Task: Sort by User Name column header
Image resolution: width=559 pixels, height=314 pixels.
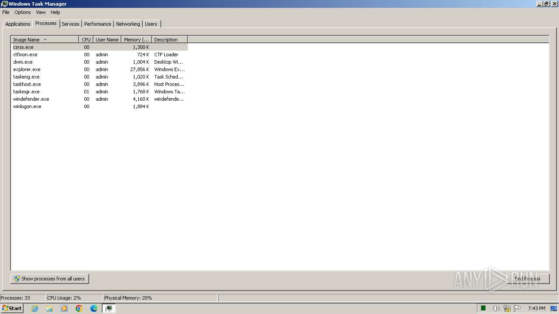Action: [107, 40]
